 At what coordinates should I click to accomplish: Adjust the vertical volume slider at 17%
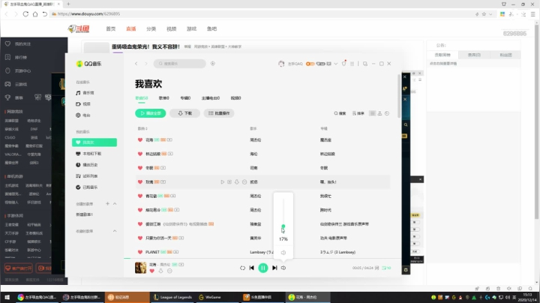pos(283,226)
